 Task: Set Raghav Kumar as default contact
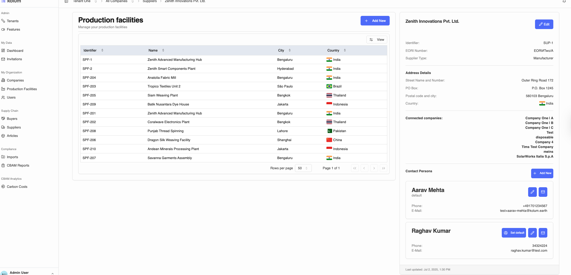click(514, 233)
